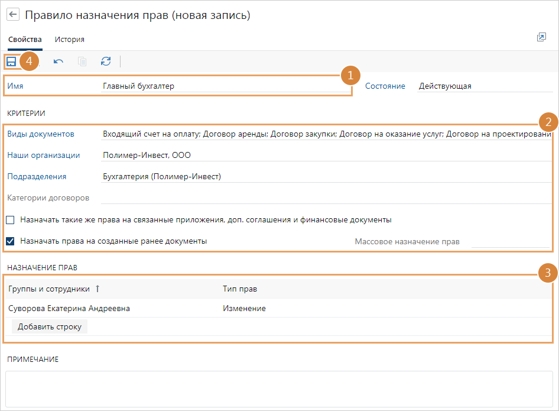Uncheck Назначать права на созданные ранее документы
Viewport: 559px width, 411px height.
(11, 241)
